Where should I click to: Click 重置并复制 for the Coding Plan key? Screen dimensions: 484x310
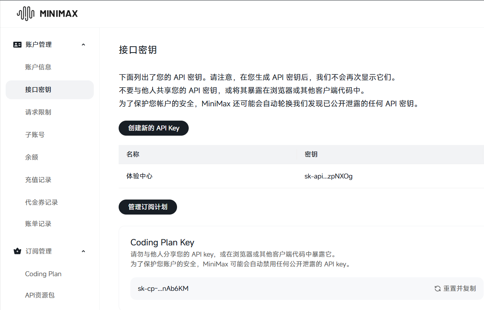tap(455, 289)
